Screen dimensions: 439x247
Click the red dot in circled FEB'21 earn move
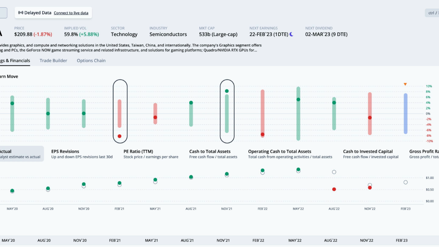(120, 136)
